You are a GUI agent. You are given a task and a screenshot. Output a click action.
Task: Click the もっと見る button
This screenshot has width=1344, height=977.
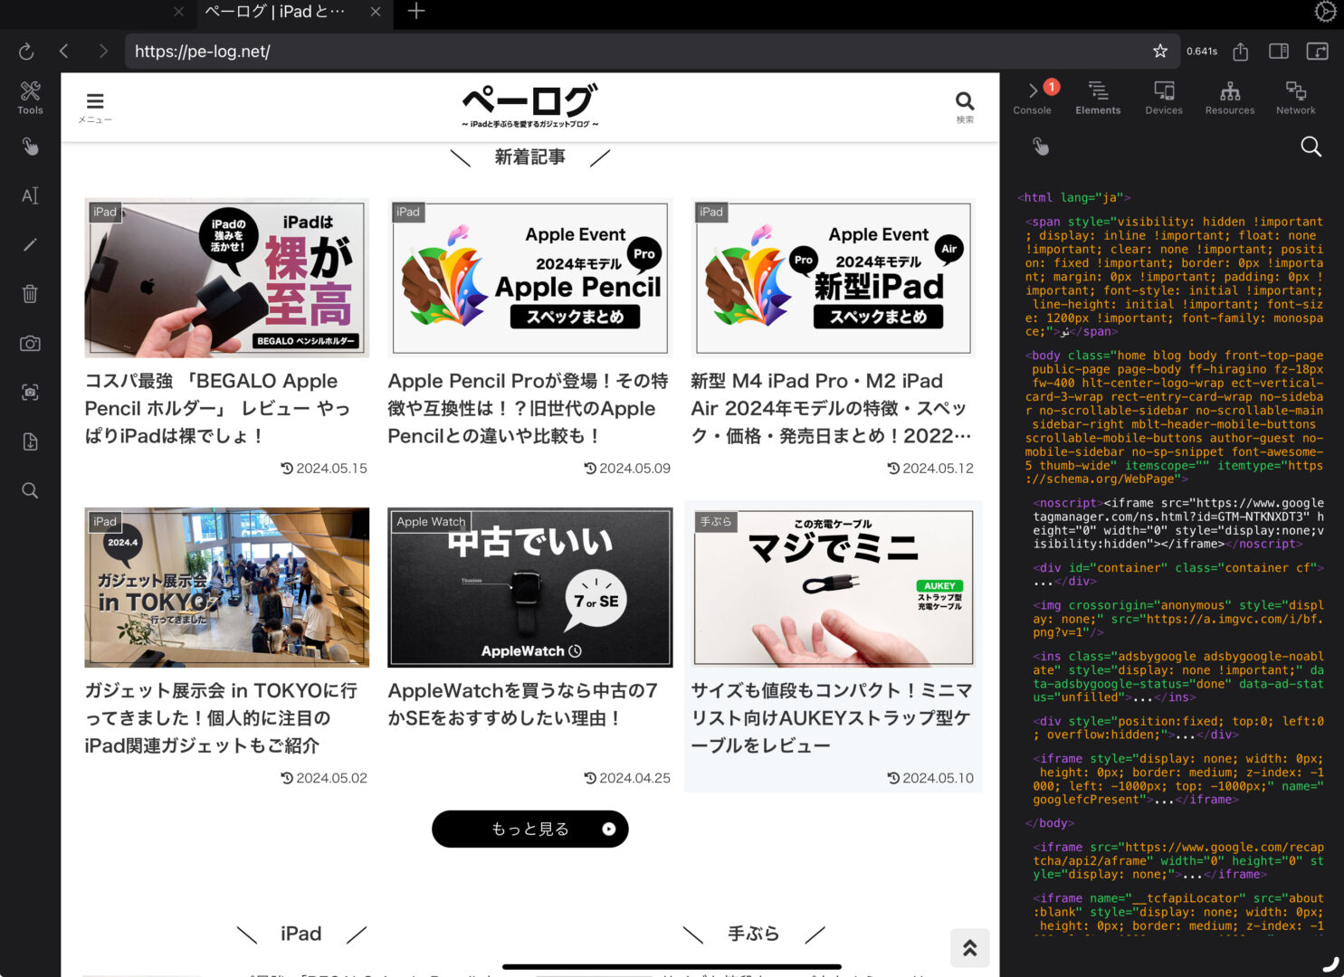coord(529,829)
